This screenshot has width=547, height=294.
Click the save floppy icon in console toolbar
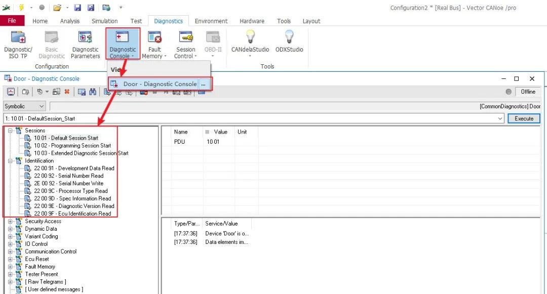(x=82, y=92)
